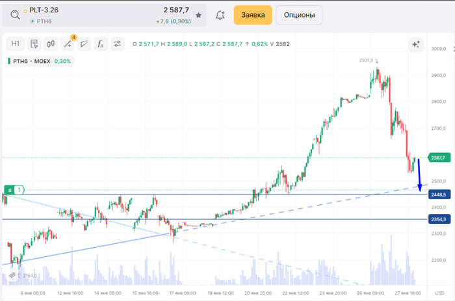The image size is (455, 301).
Task: Open the candlestick chart type selector
Action: point(34,44)
